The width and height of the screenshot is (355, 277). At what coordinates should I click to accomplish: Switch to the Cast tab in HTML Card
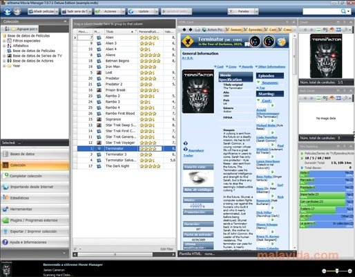pyautogui.click(x=270, y=30)
